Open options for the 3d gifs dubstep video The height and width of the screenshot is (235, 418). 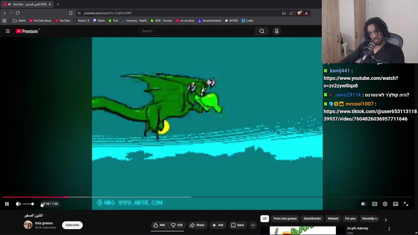(389, 229)
